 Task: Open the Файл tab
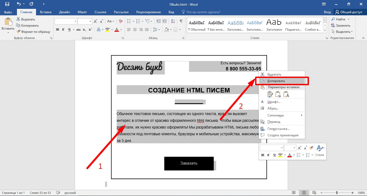(x=8, y=12)
